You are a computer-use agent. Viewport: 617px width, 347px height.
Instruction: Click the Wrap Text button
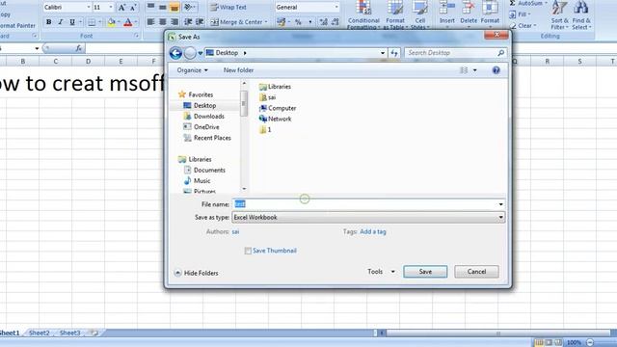[228, 7]
